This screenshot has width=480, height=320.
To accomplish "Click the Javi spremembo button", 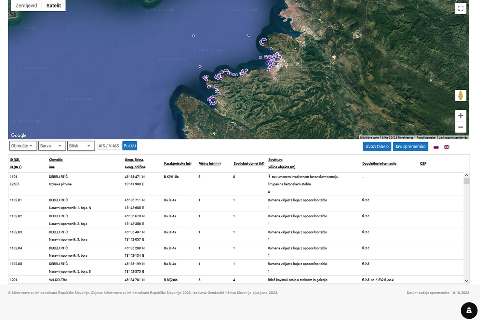I will (x=410, y=147).
